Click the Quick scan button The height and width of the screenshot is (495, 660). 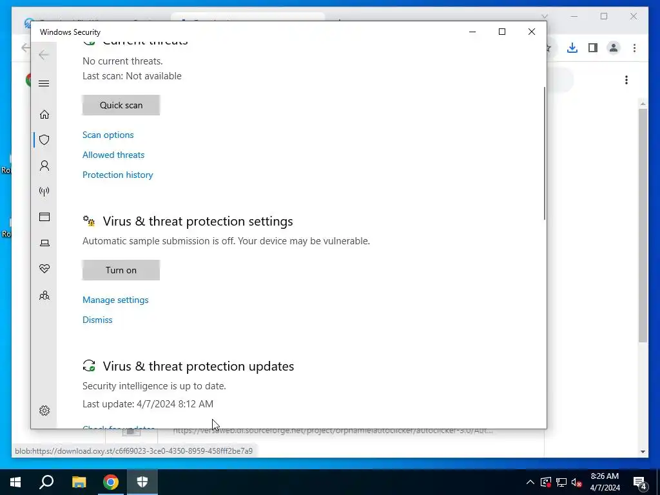point(121,105)
